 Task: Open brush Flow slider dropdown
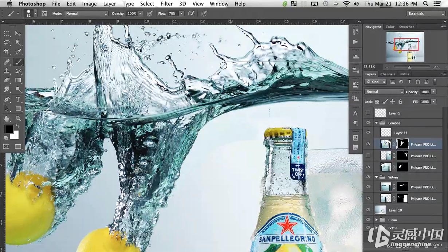182,13
